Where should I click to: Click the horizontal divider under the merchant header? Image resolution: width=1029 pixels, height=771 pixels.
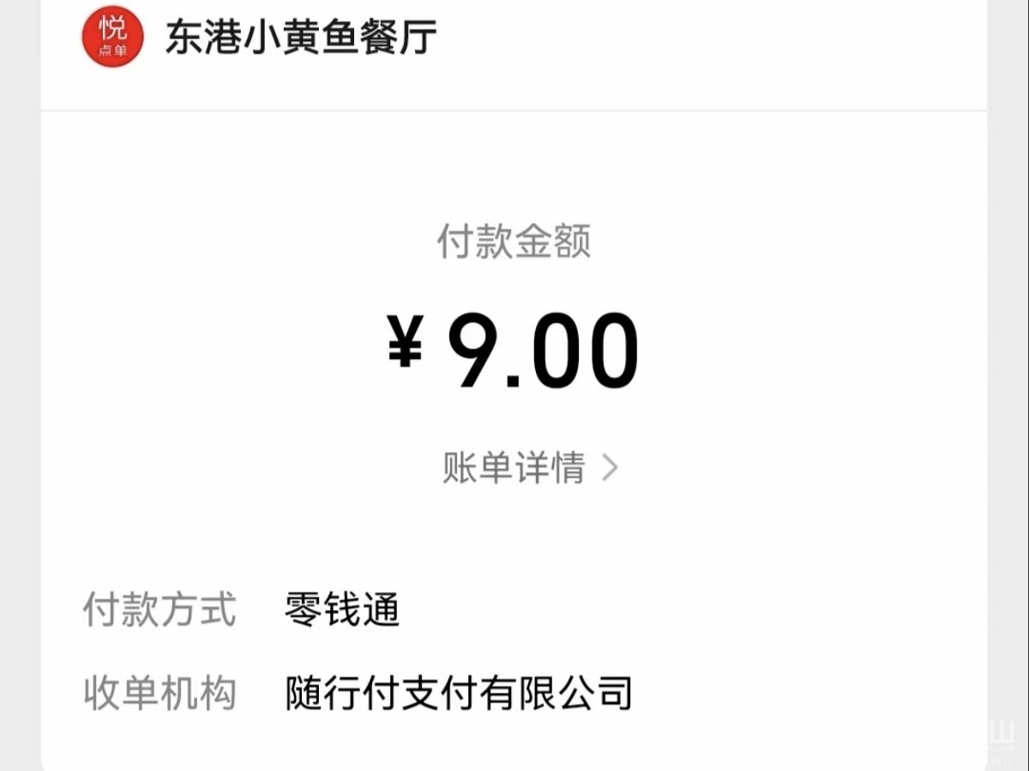514,111
